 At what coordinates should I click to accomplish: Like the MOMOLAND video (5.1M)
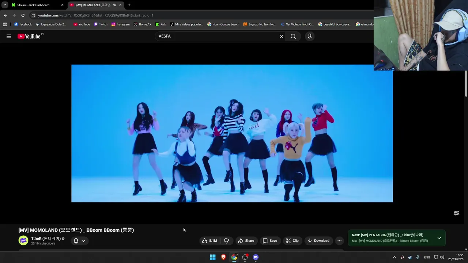(x=210, y=241)
